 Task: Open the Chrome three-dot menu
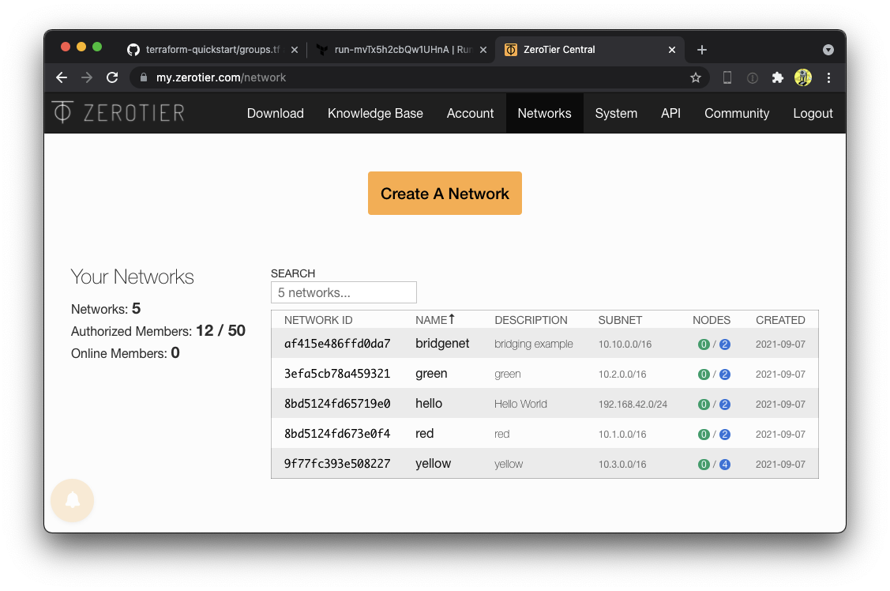coord(828,77)
